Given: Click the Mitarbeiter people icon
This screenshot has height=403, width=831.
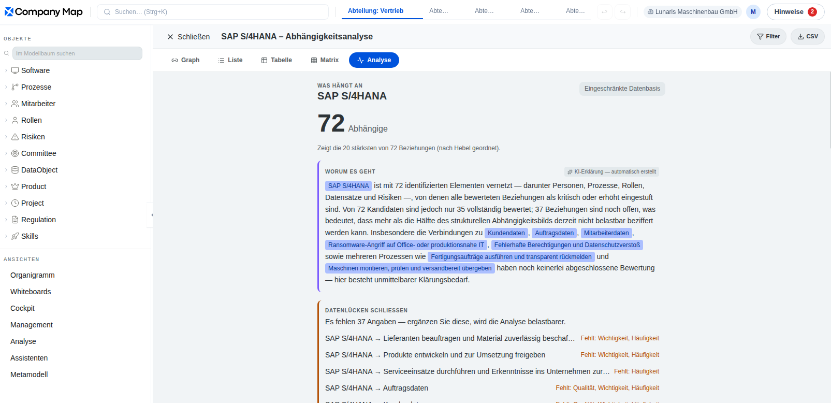Looking at the screenshot, I should (x=15, y=104).
